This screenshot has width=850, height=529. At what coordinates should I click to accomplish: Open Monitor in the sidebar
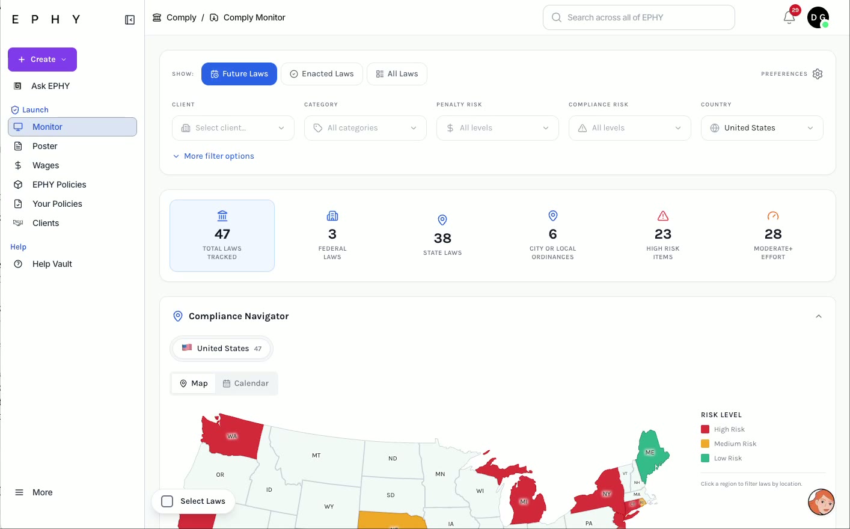72,127
